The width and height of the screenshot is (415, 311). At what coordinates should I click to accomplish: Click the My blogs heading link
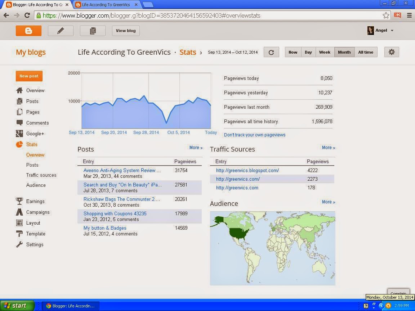[x=31, y=52]
